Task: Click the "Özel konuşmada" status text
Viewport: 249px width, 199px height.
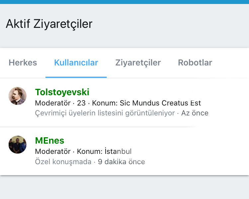Action: coord(63,162)
